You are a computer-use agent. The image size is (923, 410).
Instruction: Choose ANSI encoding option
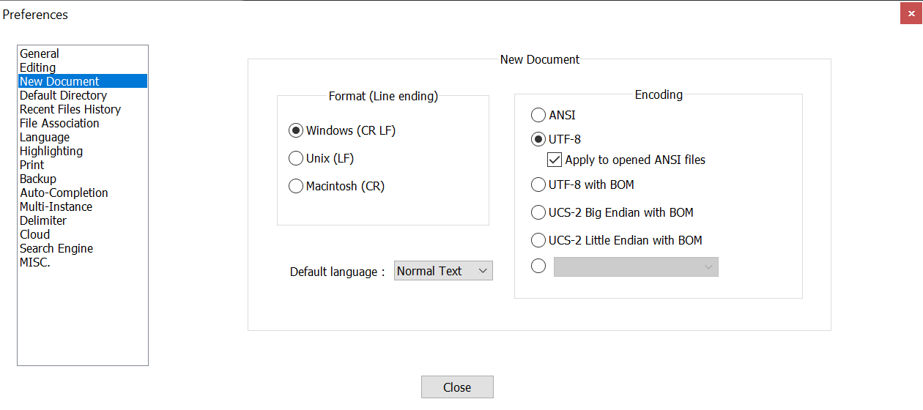(x=538, y=115)
